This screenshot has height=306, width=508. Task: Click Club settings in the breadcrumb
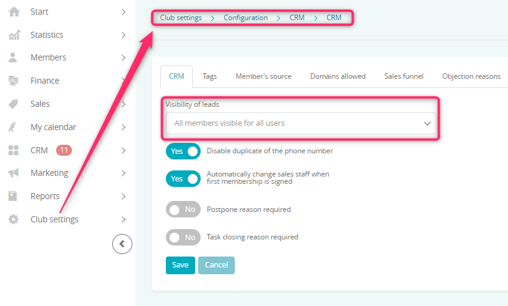click(x=181, y=18)
